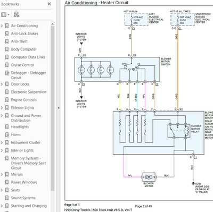This screenshot has width=213, height=212.
Task: Expand the Door Locks bookmark
Action: (x=2, y=84)
